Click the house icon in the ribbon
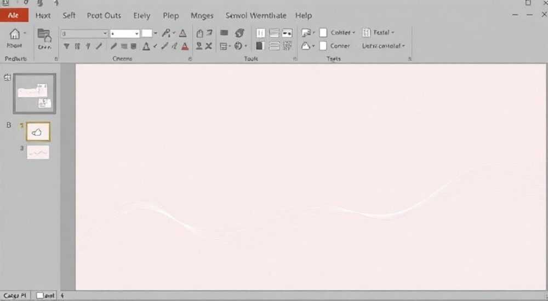The width and height of the screenshot is (548, 301). (15, 34)
